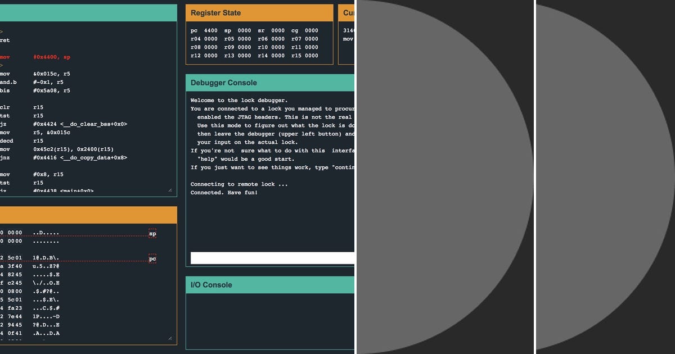Select the Current Instruction panel header

pyautogui.click(x=348, y=12)
